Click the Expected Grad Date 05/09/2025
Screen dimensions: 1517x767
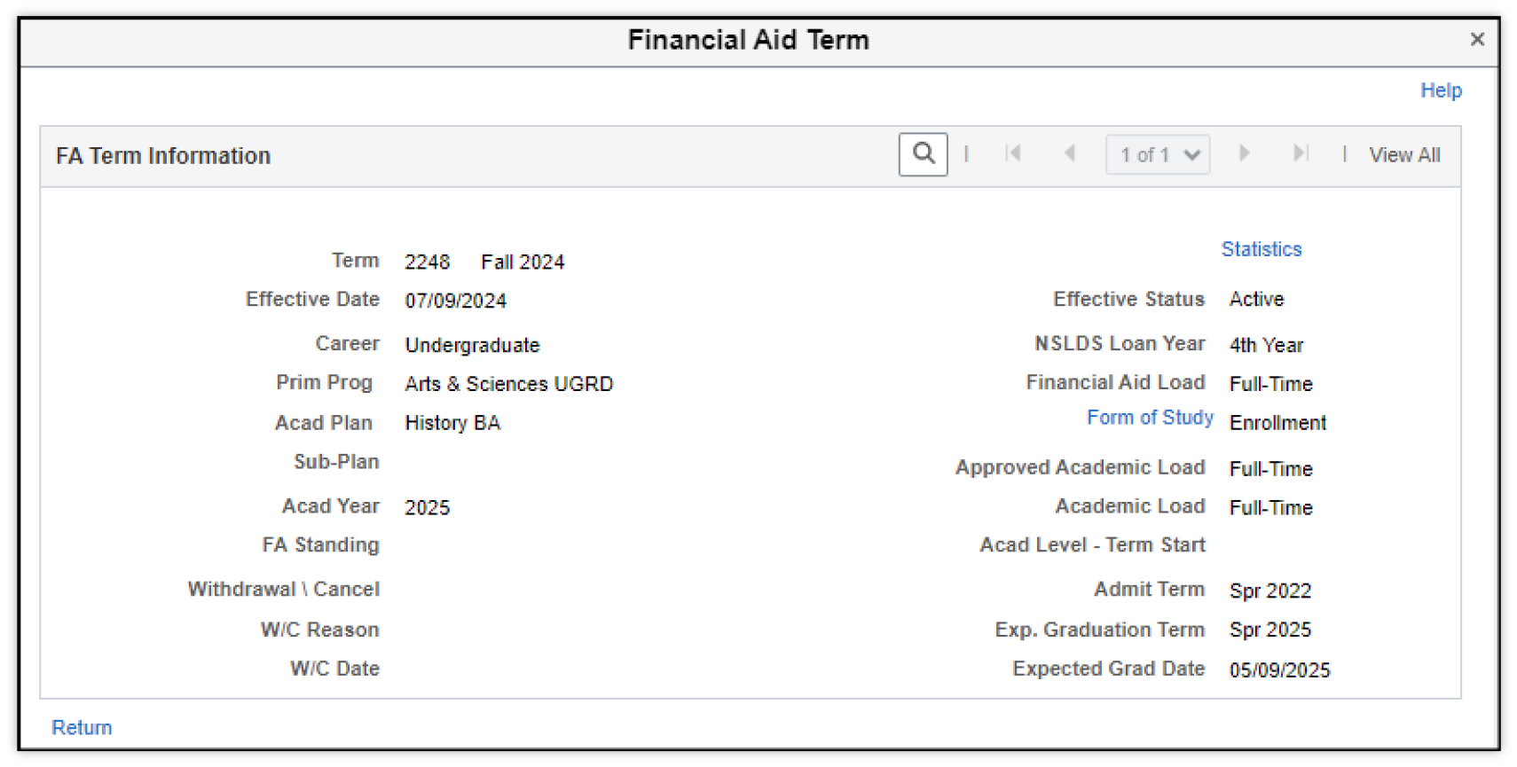pyautogui.click(x=1280, y=670)
